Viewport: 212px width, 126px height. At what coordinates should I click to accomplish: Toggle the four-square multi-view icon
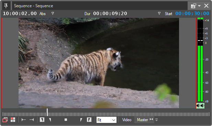(x=13, y=120)
